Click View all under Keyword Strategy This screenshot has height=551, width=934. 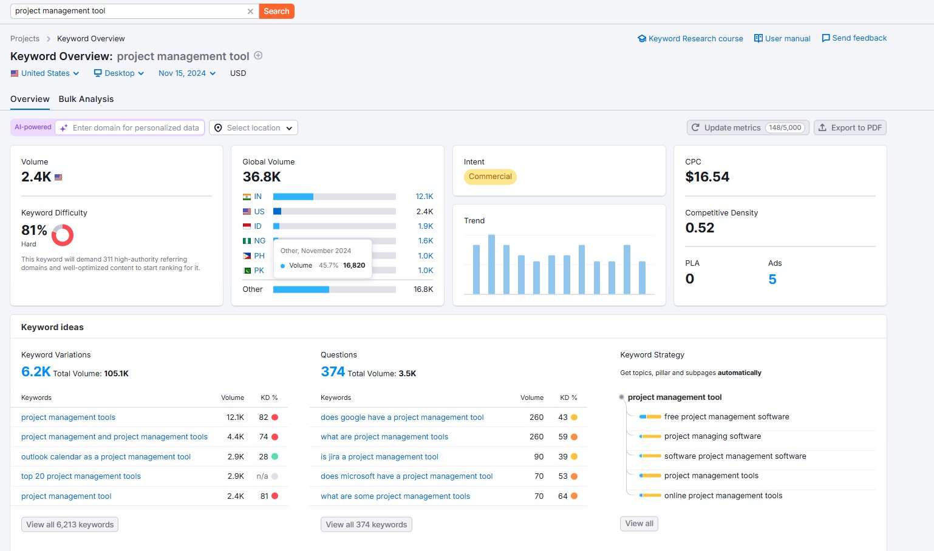click(639, 524)
